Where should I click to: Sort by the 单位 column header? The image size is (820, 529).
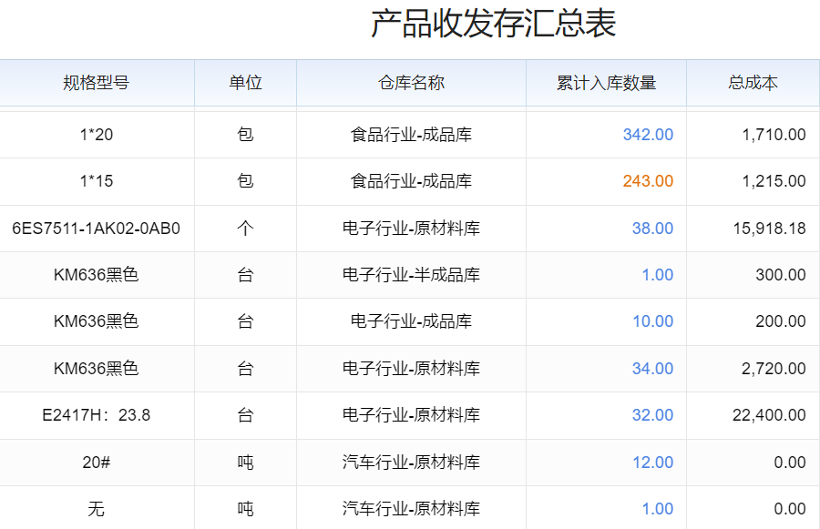click(245, 83)
